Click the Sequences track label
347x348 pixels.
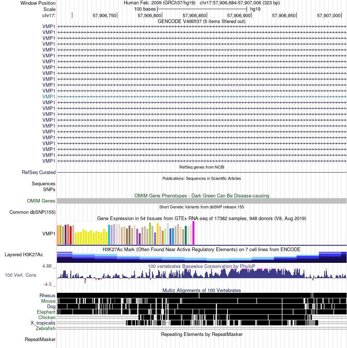(x=43, y=184)
